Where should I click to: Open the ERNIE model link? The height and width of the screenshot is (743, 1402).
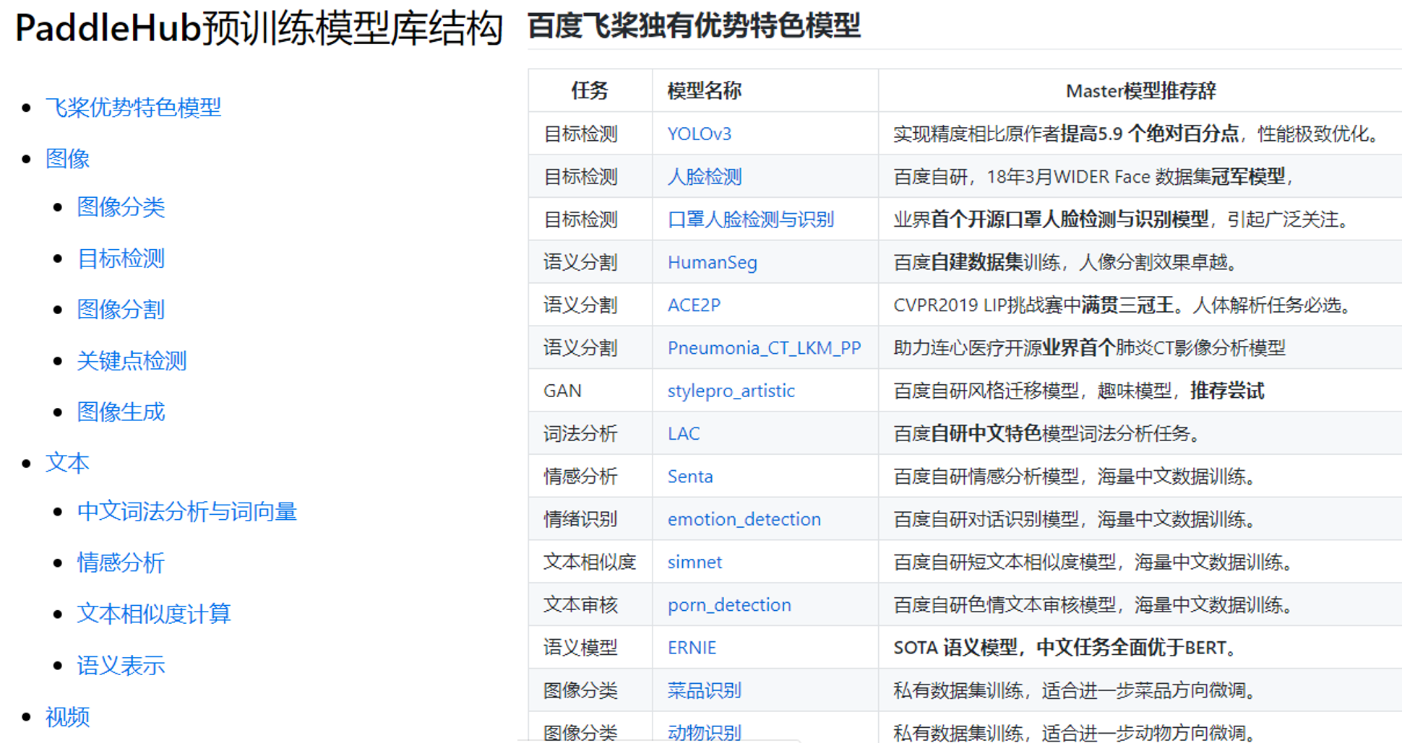[x=692, y=648]
